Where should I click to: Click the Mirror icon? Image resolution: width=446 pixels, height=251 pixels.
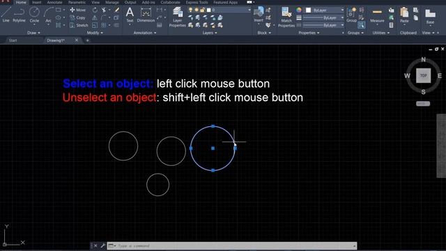click(x=95, y=17)
